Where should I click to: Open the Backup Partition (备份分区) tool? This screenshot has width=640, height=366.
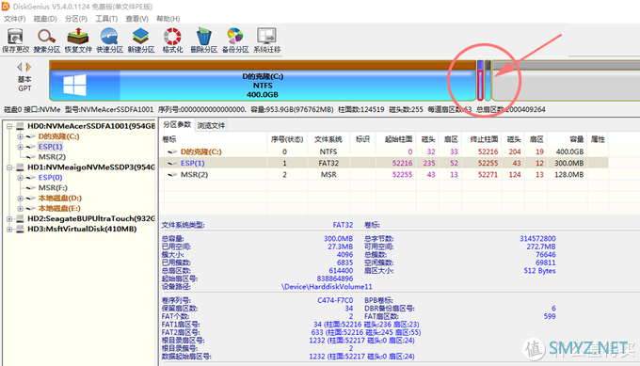coord(235,40)
